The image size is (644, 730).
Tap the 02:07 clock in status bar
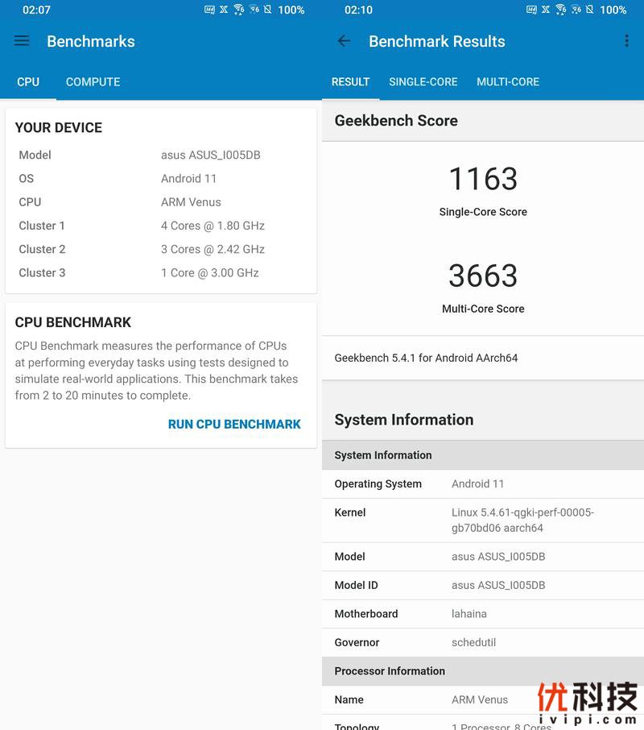36,10
